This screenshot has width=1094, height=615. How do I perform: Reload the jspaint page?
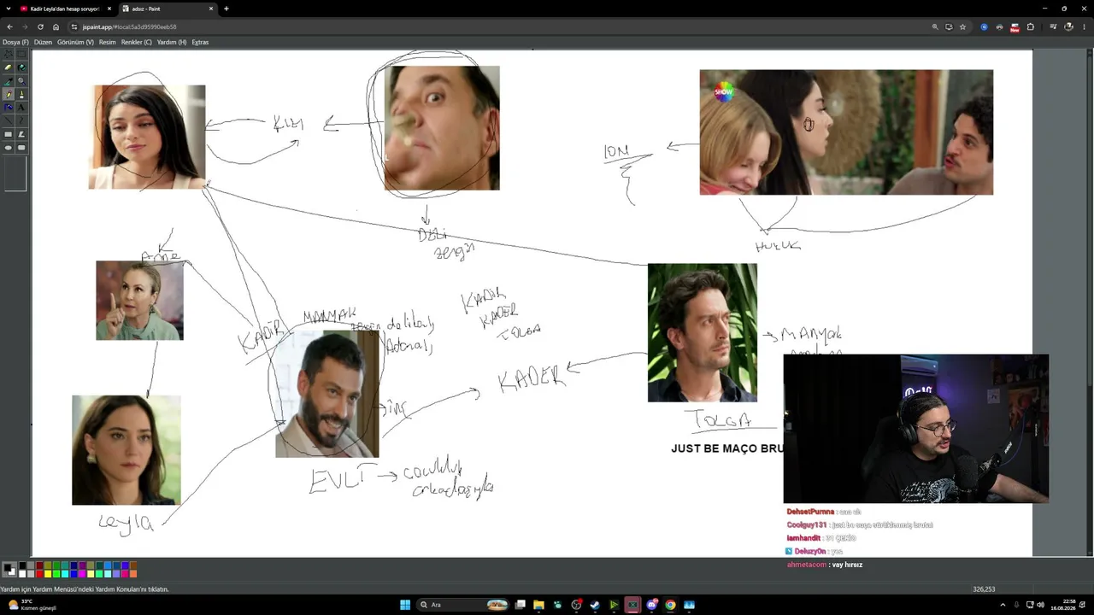click(40, 26)
